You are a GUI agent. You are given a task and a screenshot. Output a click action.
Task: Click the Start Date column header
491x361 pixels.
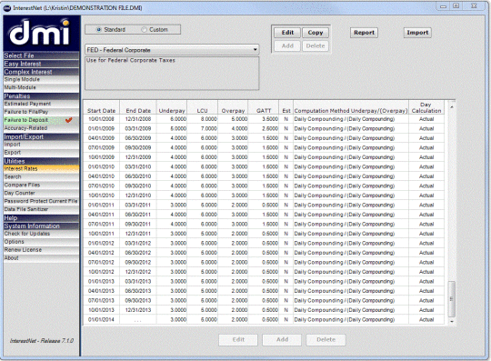pos(102,107)
